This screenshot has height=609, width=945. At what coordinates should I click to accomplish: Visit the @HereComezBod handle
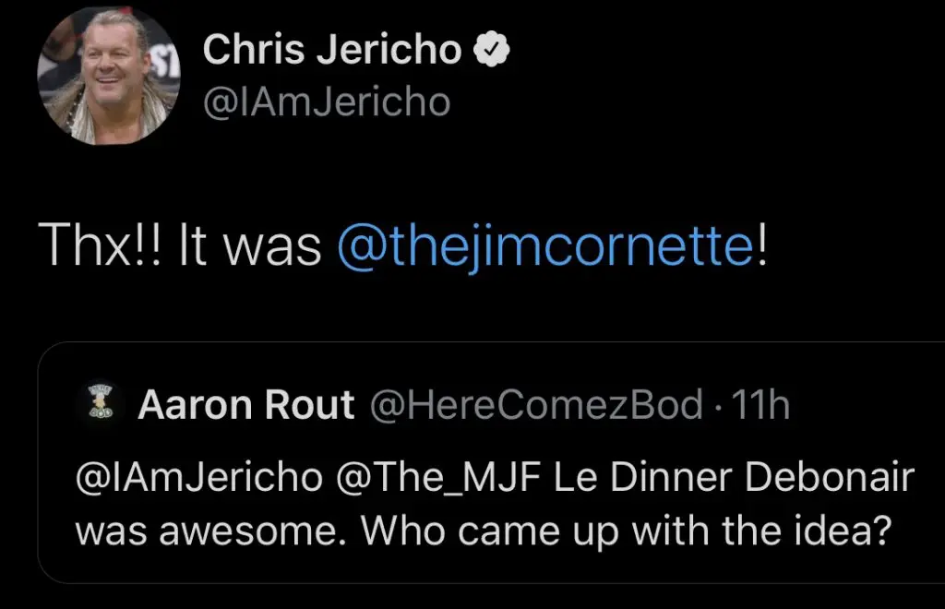coord(535,404)
